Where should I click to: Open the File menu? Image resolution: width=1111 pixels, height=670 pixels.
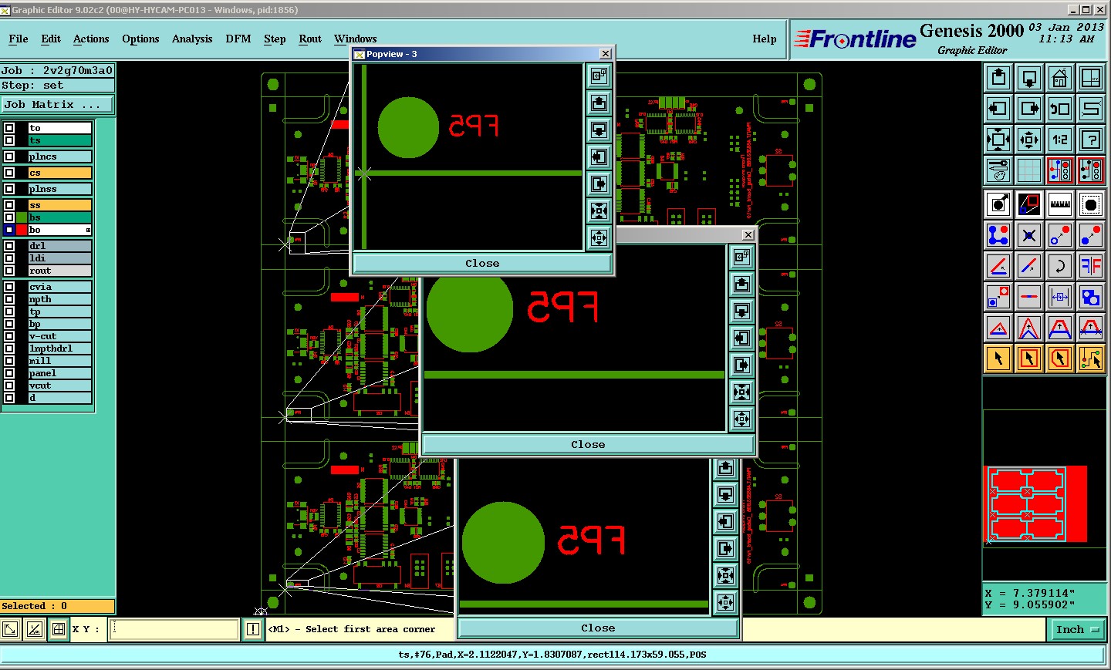pos(19,39)
